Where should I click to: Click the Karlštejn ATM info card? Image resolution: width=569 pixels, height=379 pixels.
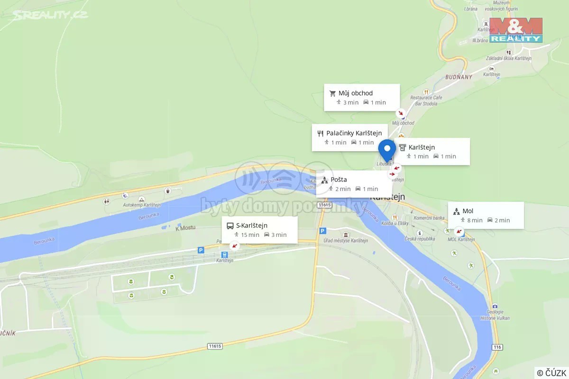point(432,152)
